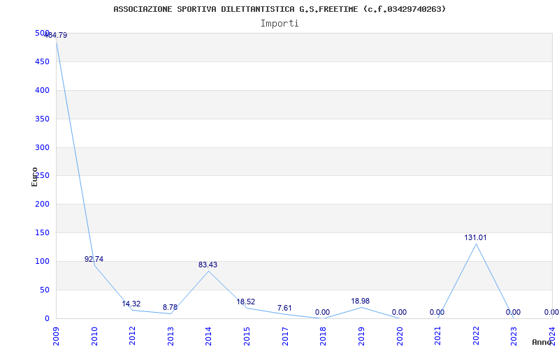Click the 92.74 data label
Screen dimensions: 559x349
pos(94,259)
